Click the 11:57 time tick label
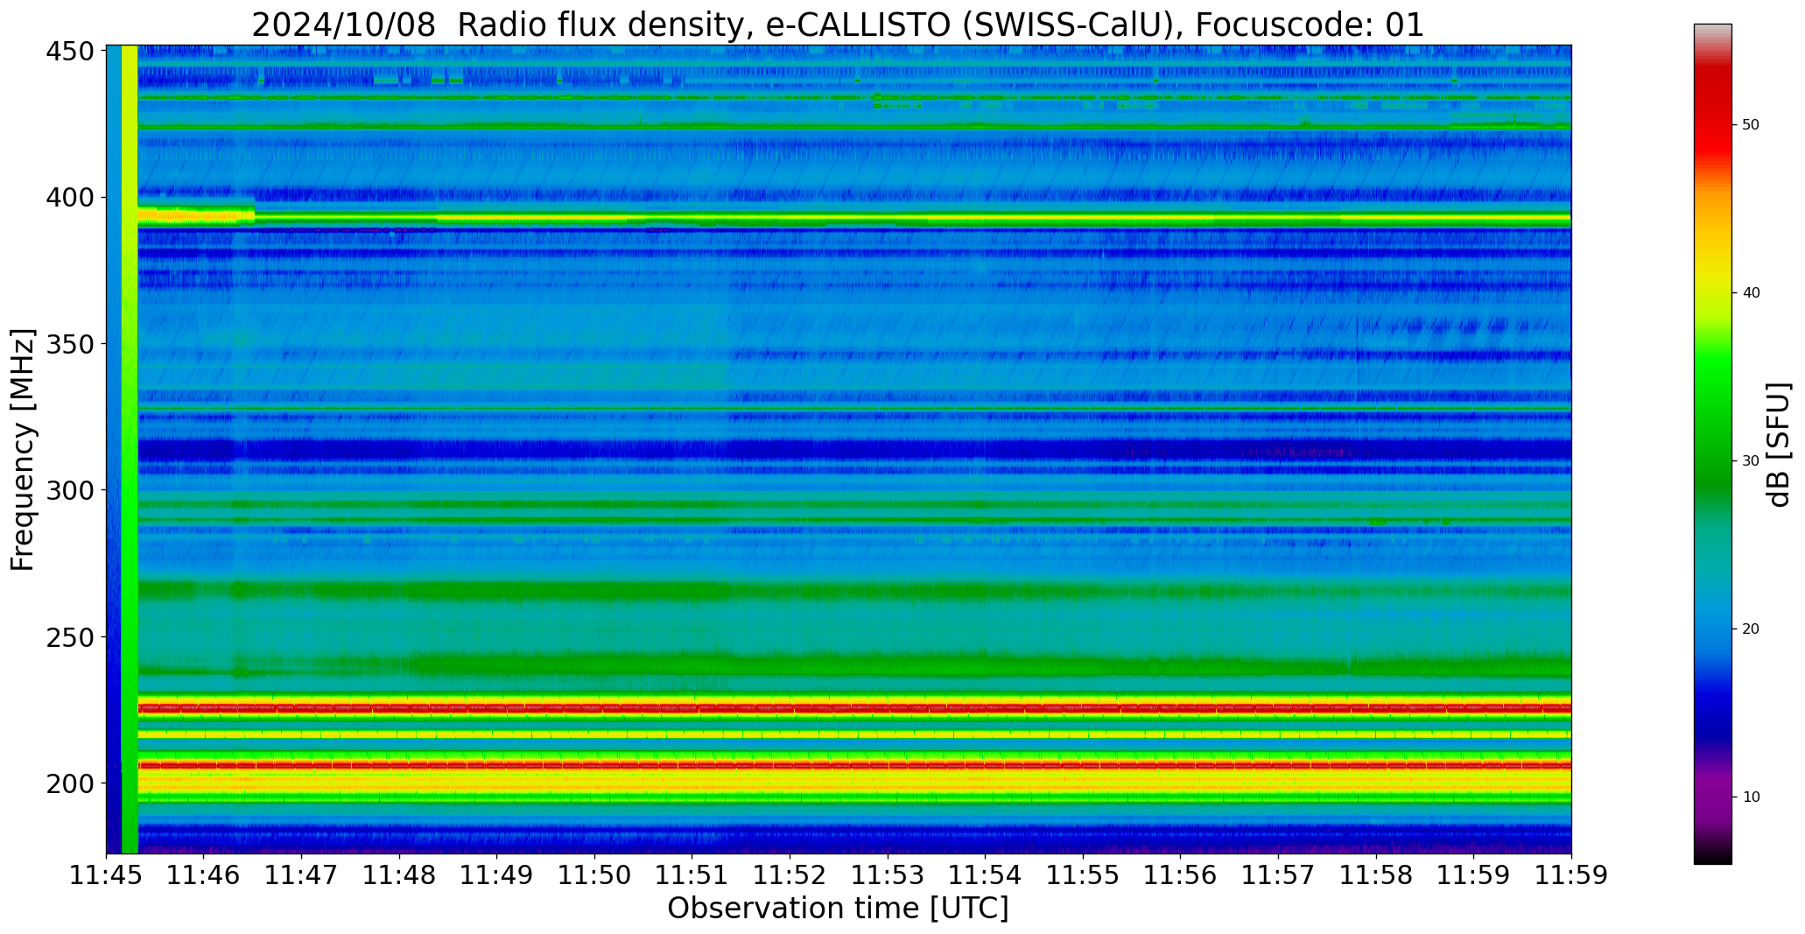Screen dimensions: 1805x934 [x=1278, y=875]
